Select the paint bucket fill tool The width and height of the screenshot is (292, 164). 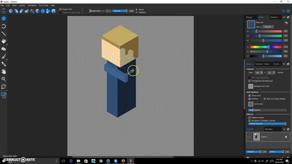[x=4, y=41]
